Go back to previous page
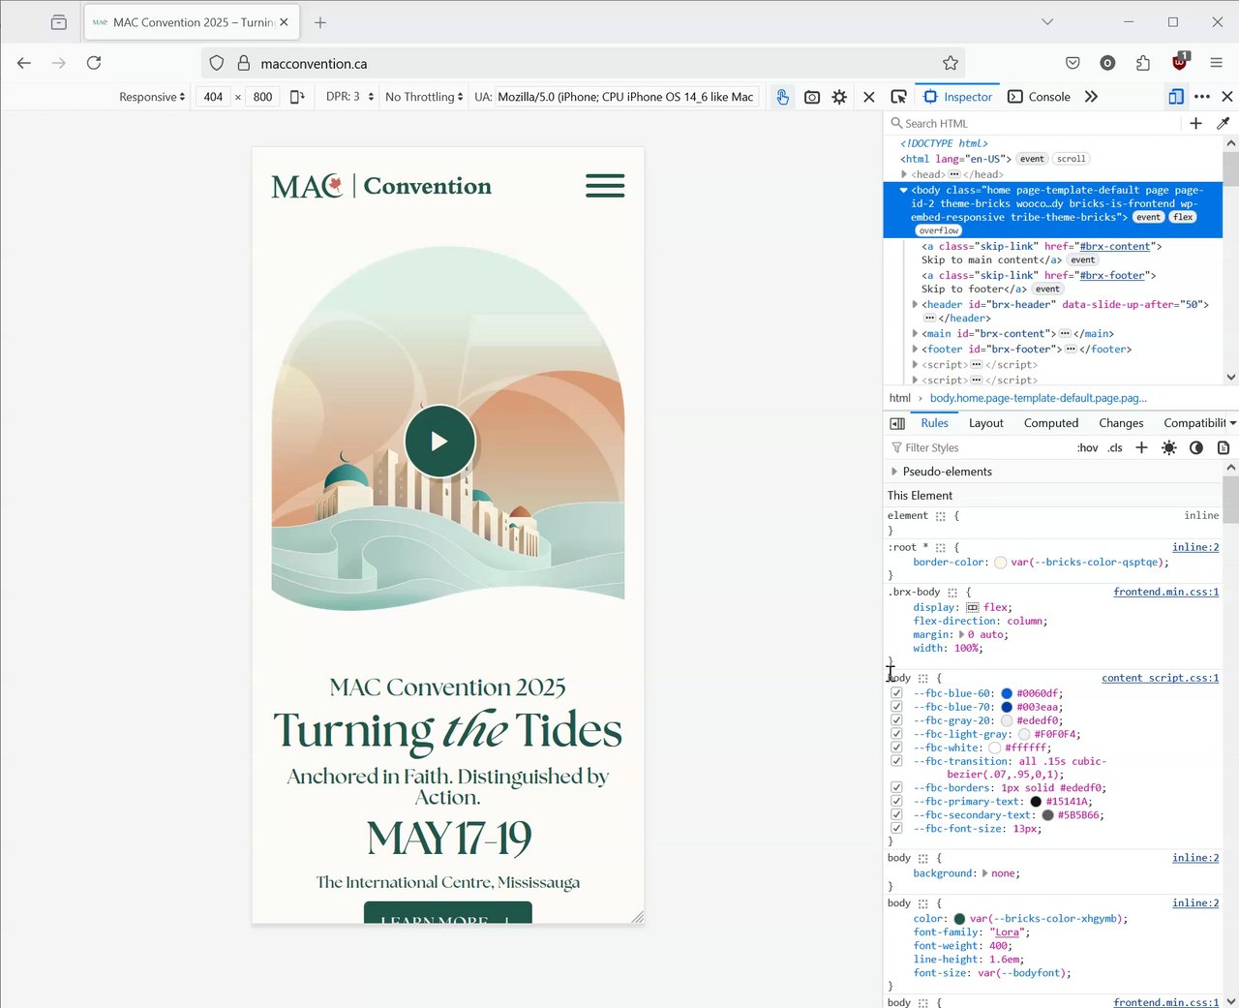The image size is (1239, 1008). tap(24, 63)
